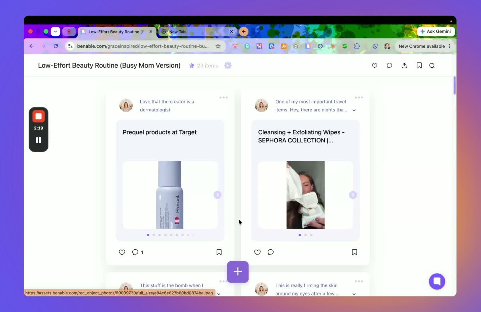Bookmark the Cleansing Wipes card
This screenshot has width=481, height=312.
point(354,252)
